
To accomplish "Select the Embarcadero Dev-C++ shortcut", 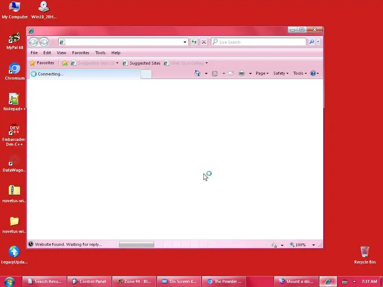I will click(14, 135).
